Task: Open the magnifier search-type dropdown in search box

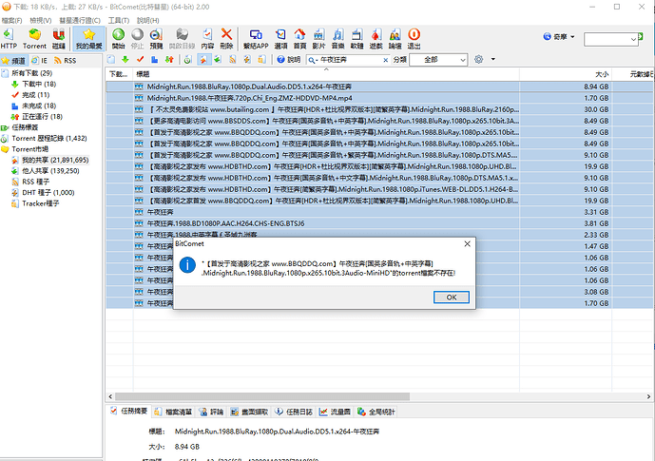Action: coord(313,60)
